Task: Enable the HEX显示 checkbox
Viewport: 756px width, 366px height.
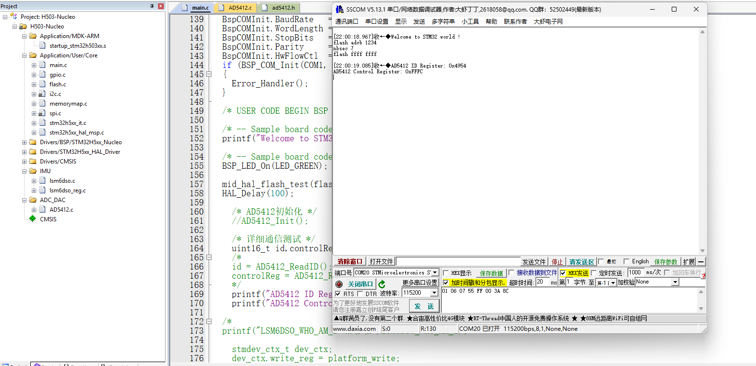Action: [x=446, y=273]
